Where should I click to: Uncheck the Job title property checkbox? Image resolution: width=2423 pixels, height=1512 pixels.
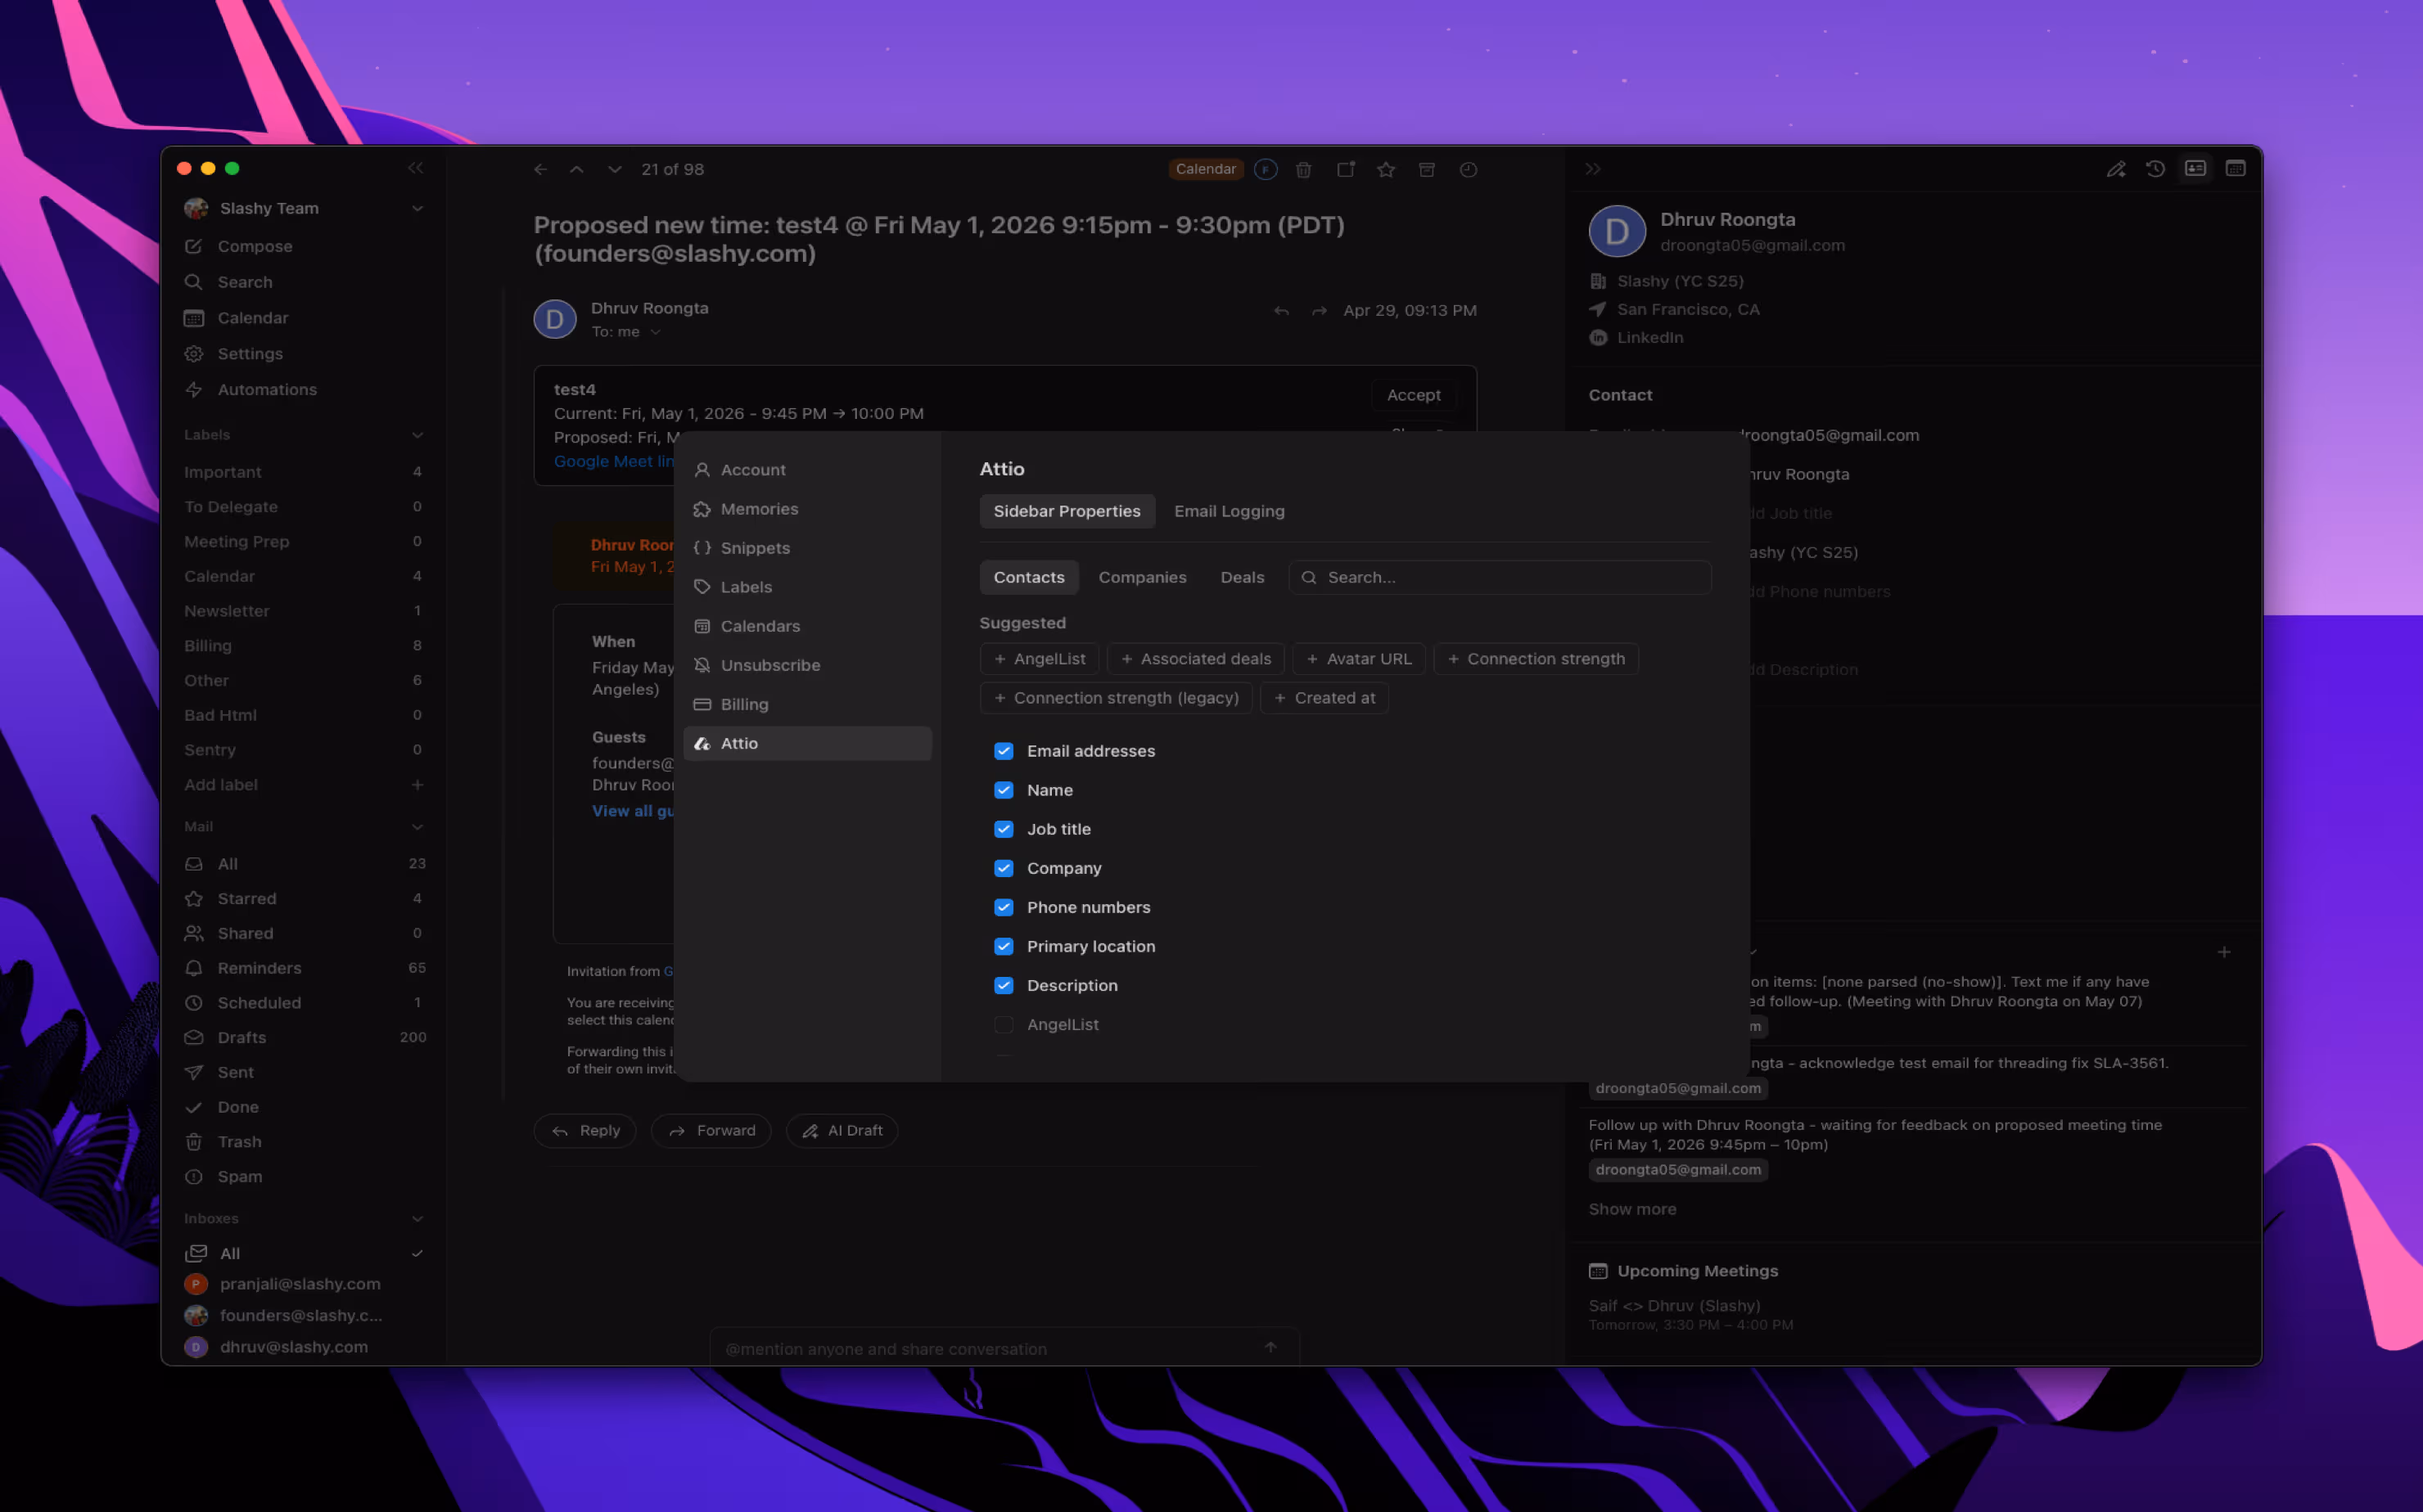[1004, 829]
